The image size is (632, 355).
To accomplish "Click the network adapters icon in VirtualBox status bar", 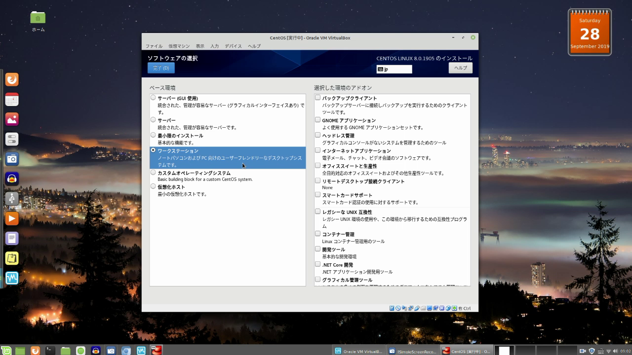I will coord(411,308).
